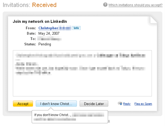Click the Pending status text

(x=45, y=44)
